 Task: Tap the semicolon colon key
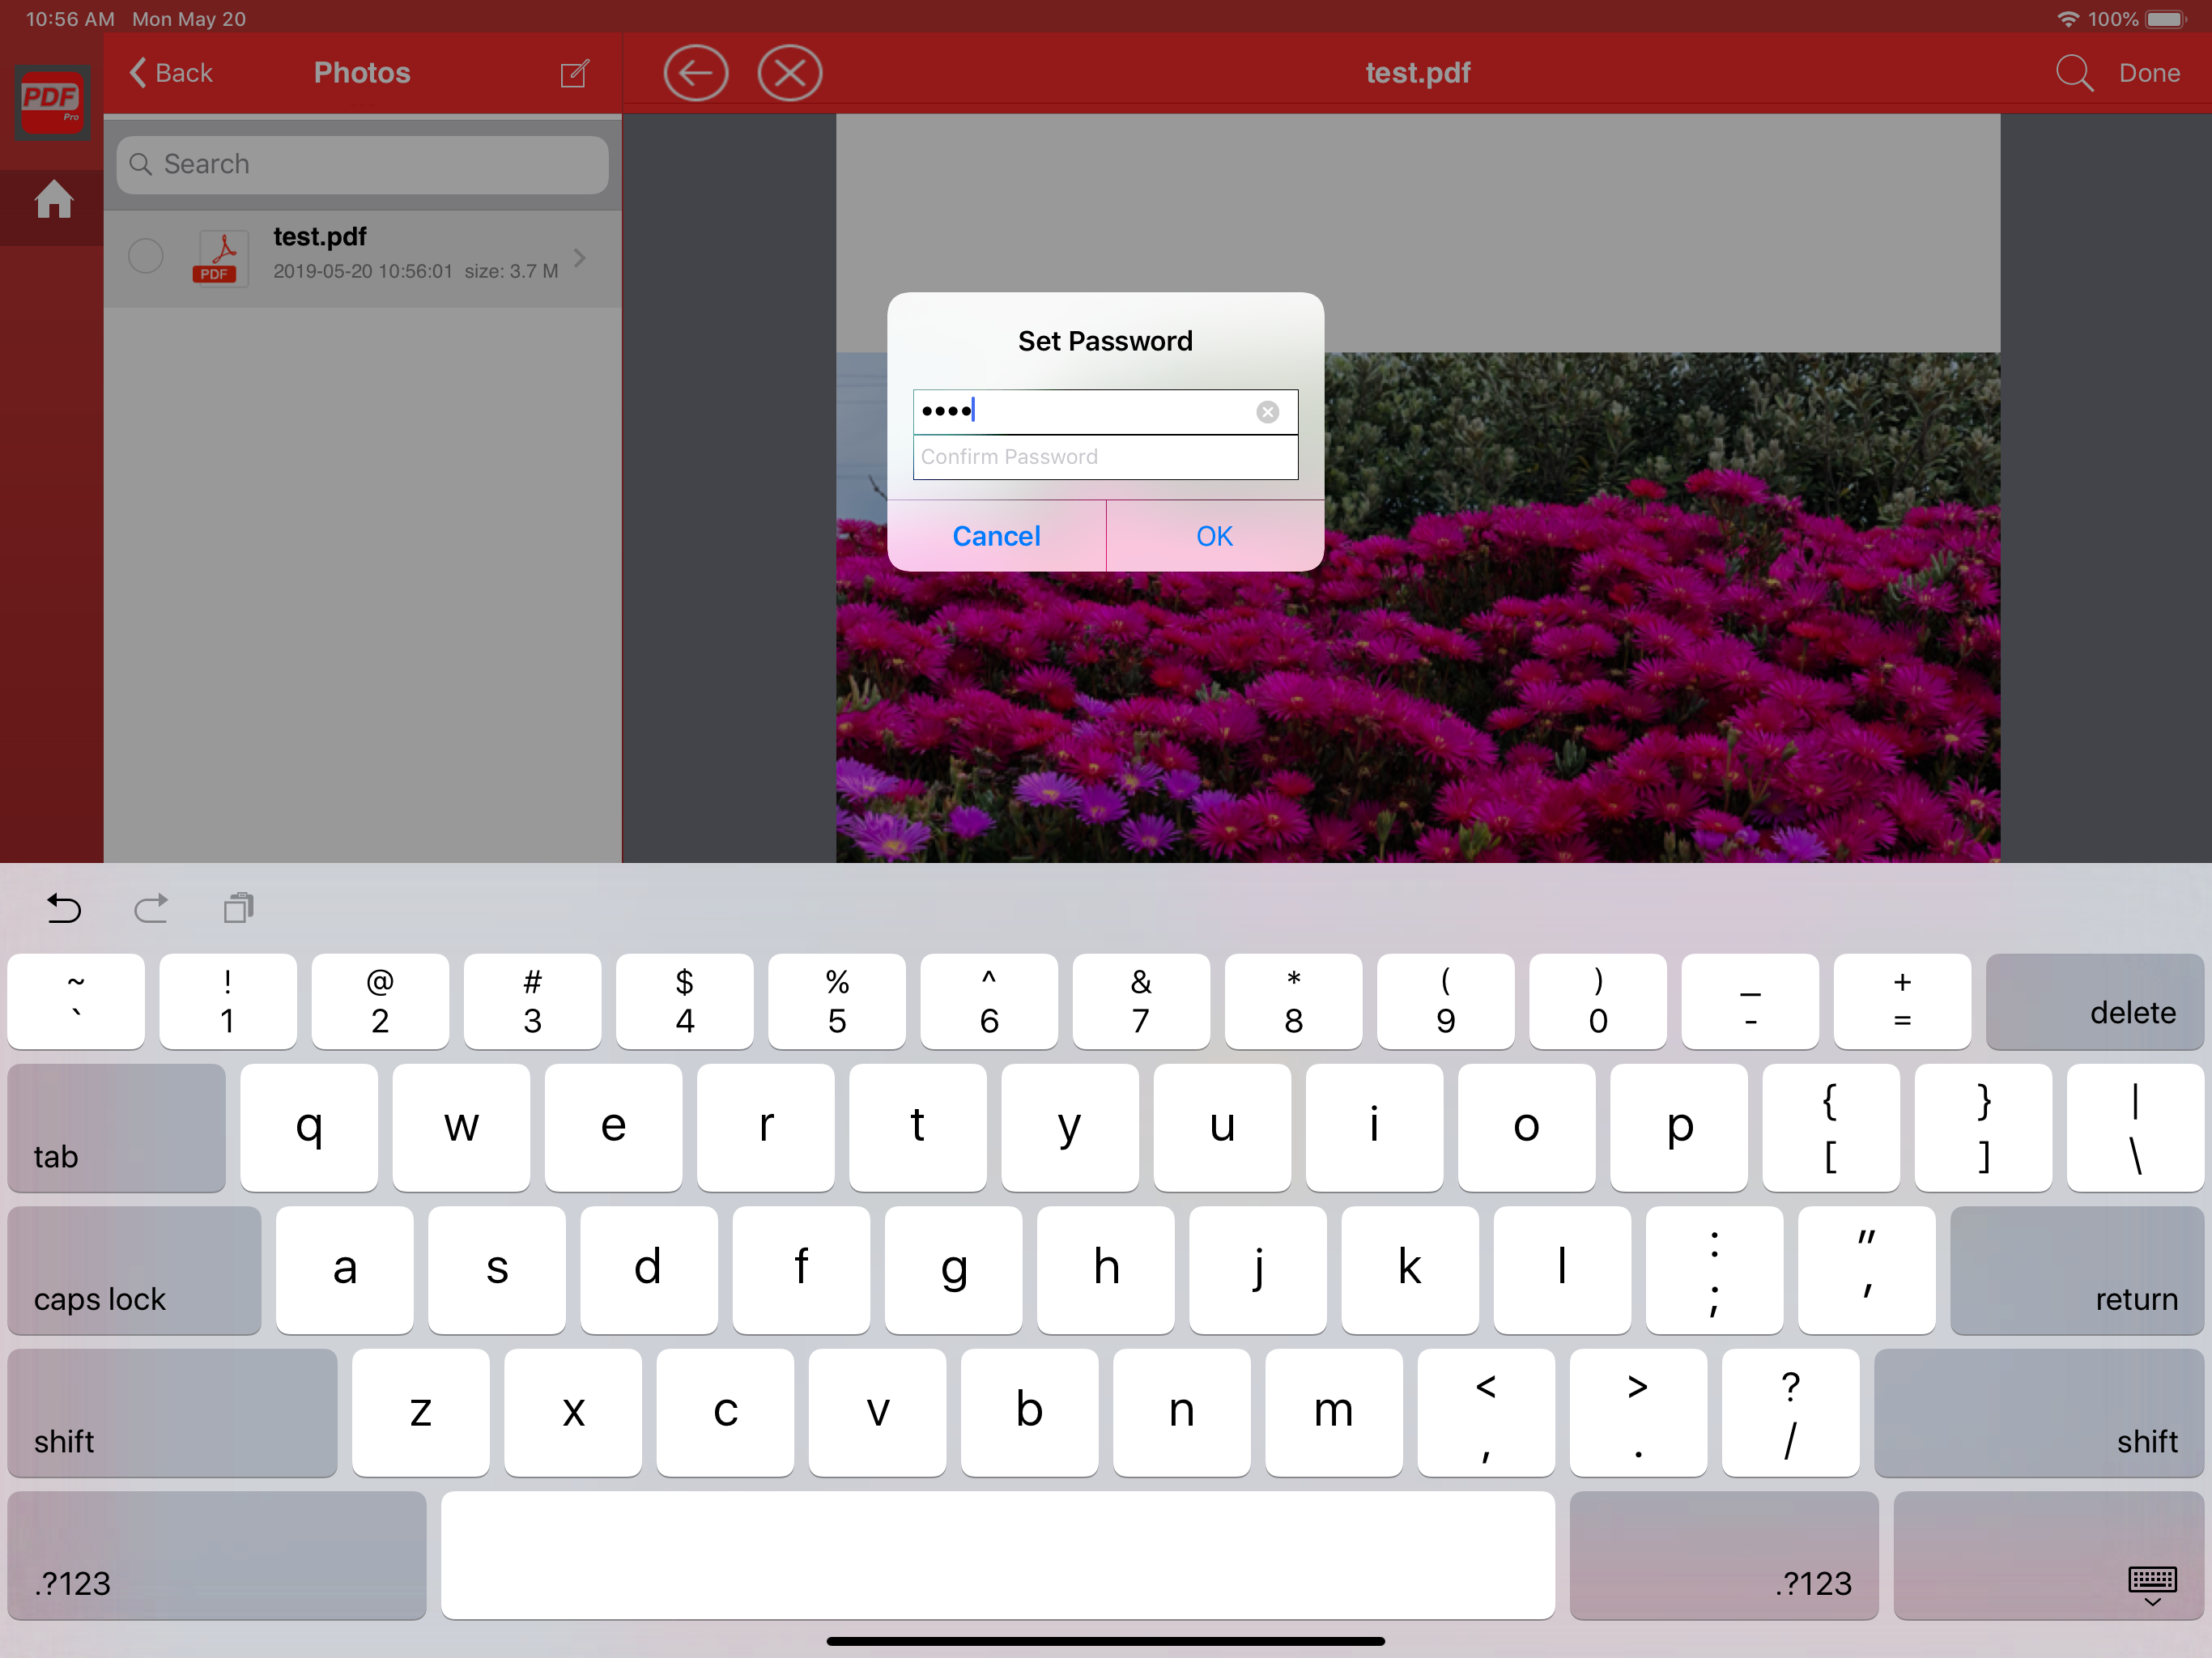[1714, 1270]
